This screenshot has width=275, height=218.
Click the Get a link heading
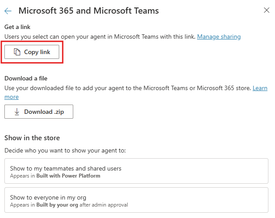(18, 27)
